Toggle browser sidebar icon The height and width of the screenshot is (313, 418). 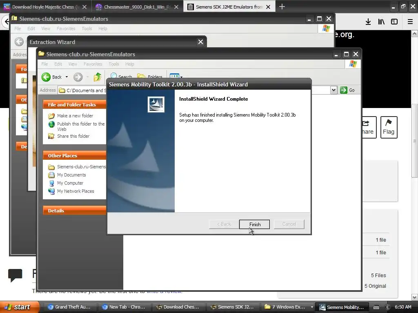(394, 22)
